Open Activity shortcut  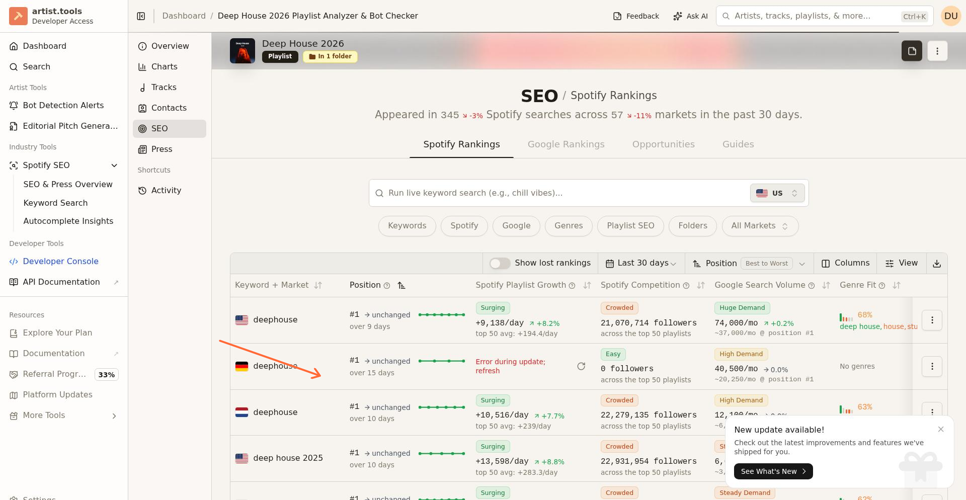point(170,190)
